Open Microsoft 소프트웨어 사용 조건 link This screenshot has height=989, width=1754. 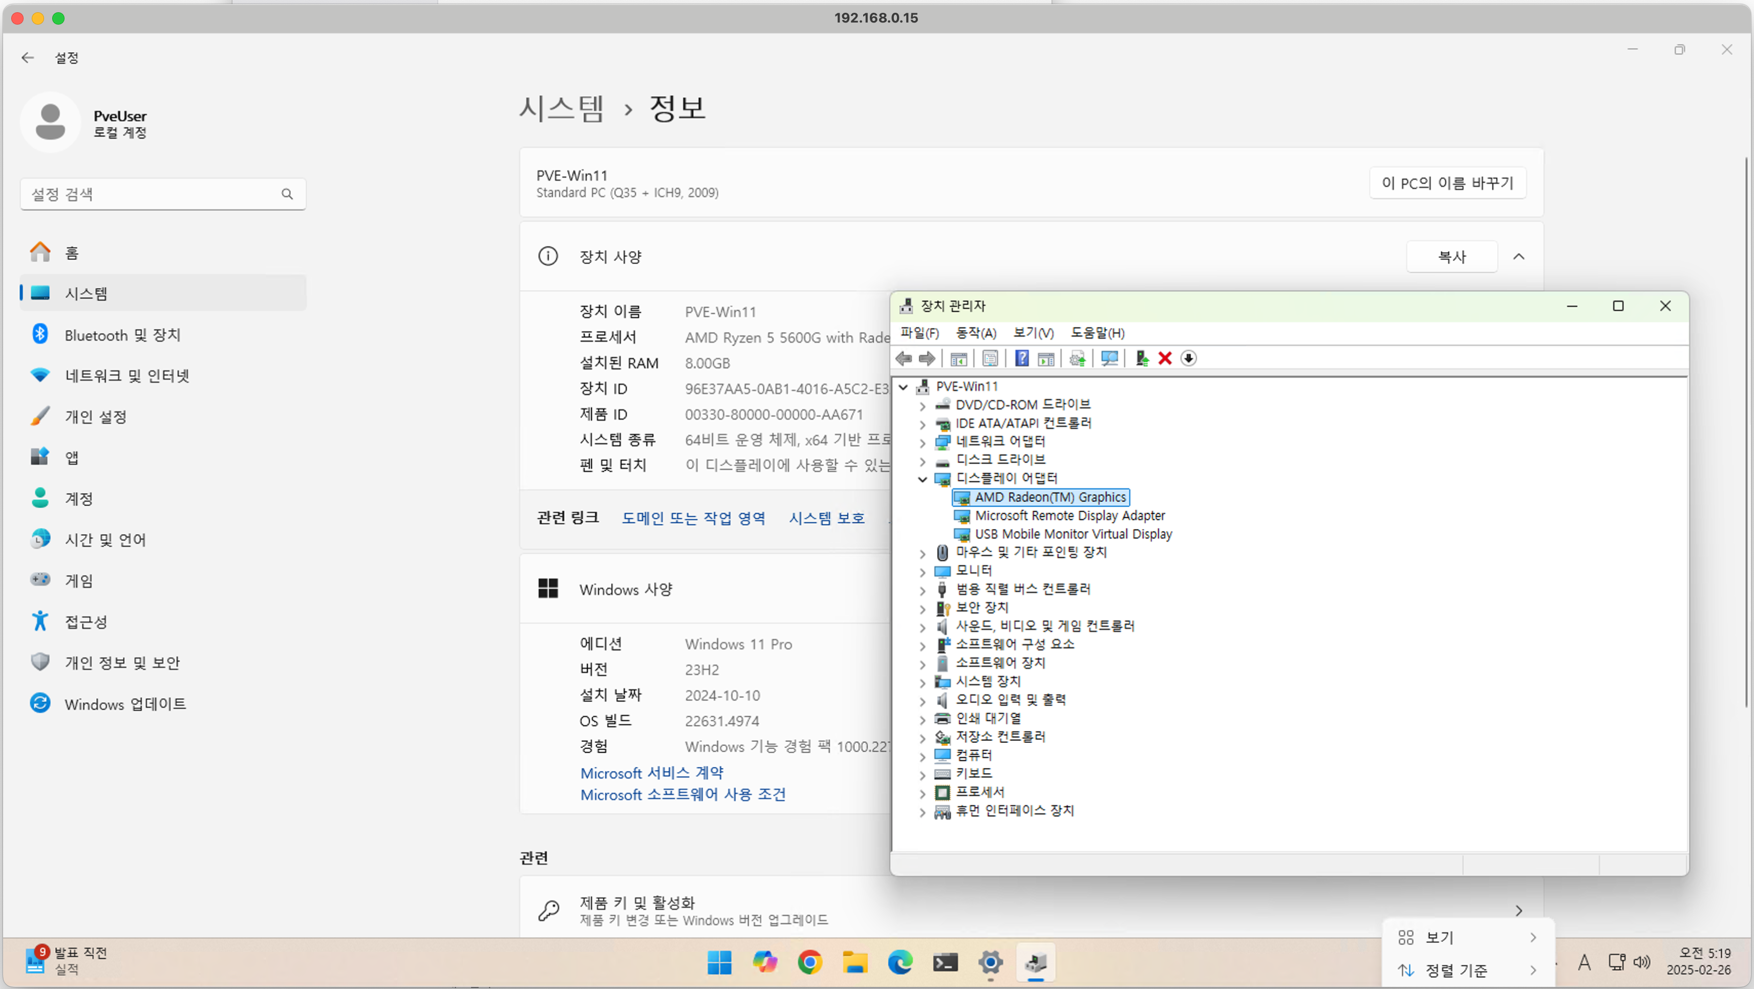pos(683,794)
